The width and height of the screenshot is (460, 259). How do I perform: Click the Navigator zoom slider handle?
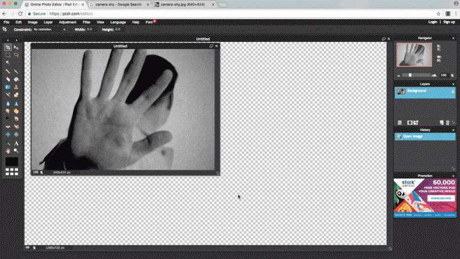[x=410, y=75]
